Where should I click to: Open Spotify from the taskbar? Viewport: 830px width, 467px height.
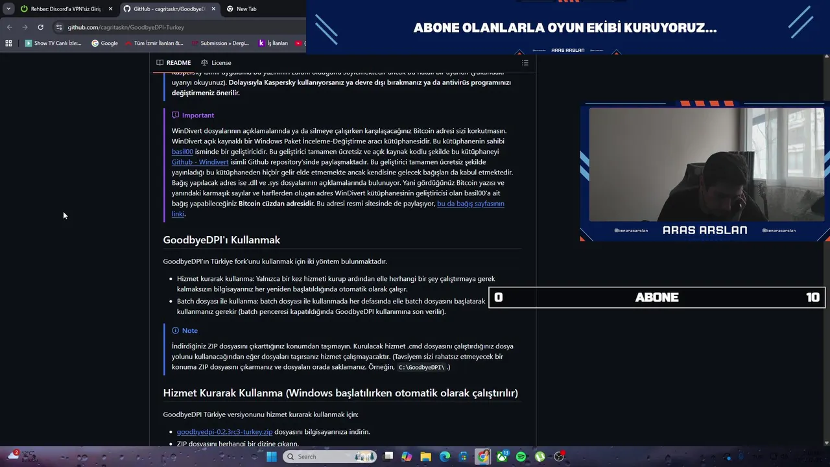[521, 457]
